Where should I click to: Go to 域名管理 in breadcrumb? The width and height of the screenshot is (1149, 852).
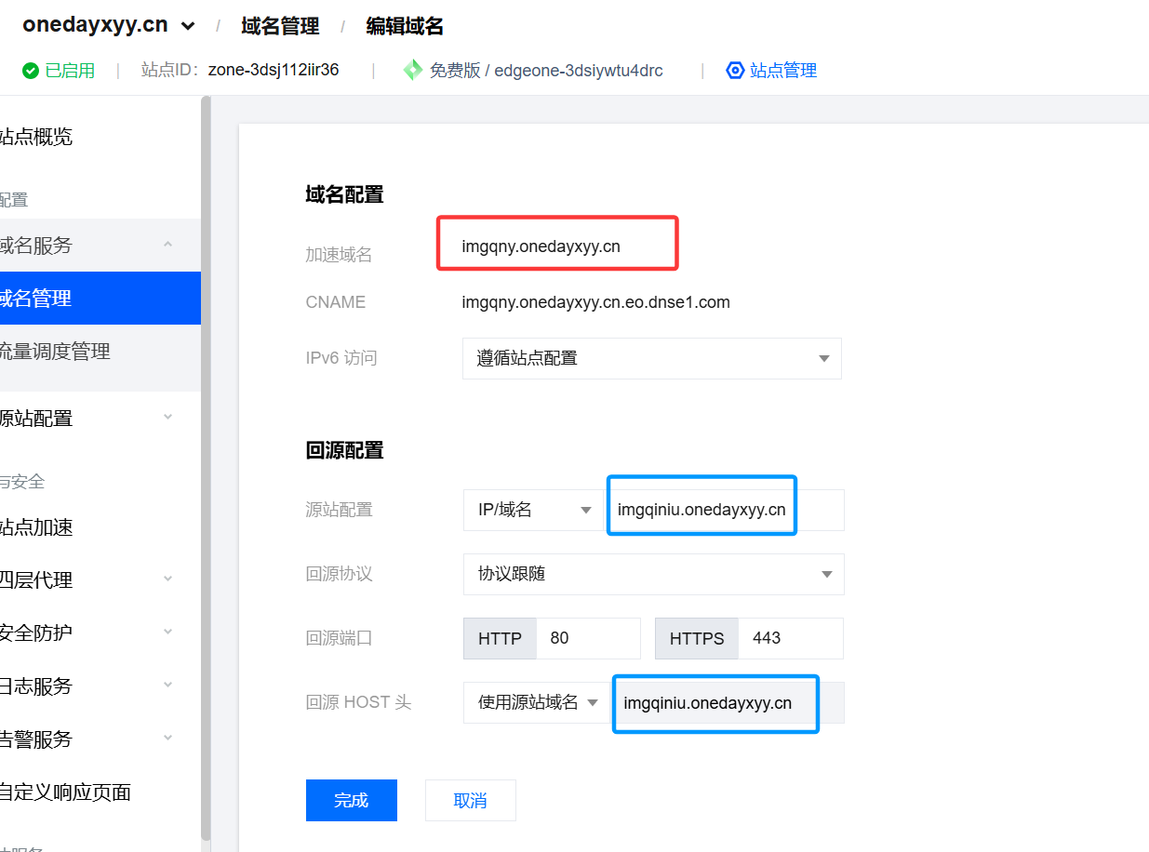tap(280, 26)
